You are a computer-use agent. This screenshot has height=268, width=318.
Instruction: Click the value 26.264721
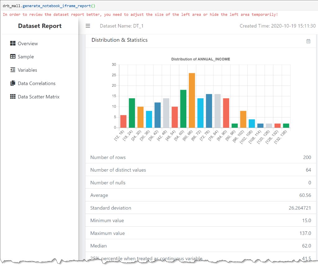click(x=300, y=208)
